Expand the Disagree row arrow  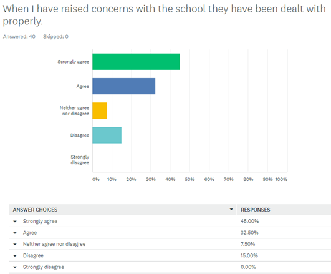click(x=15, y=256)
